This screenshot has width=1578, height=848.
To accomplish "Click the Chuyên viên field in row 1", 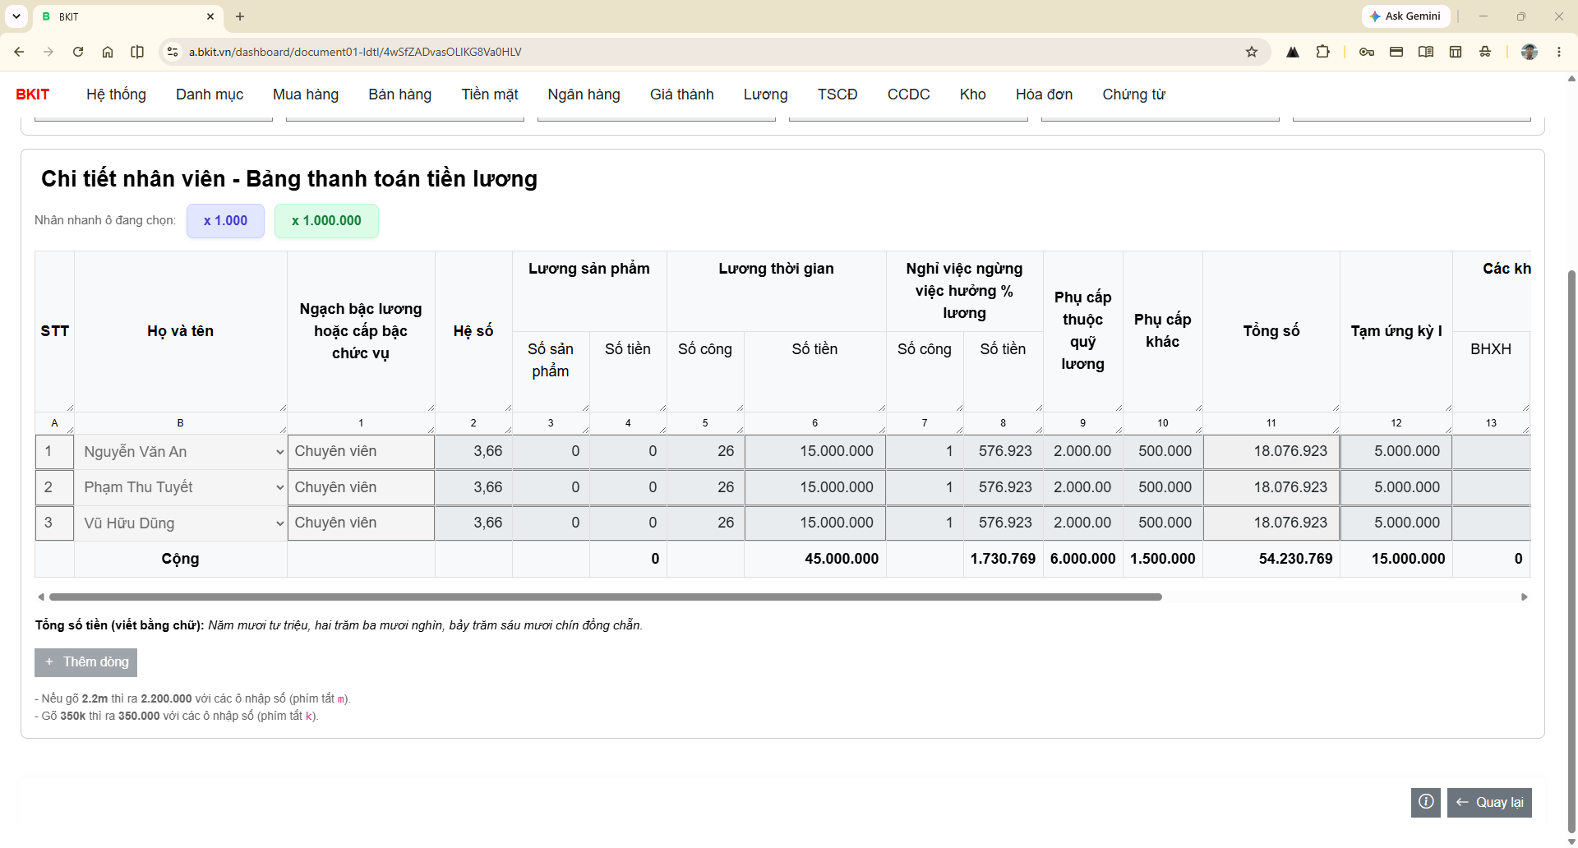I will (x=361, y=452).
